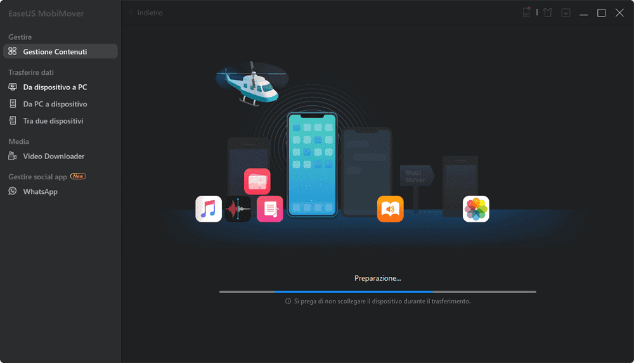Click the two-devices transfer icon
This screenshot has height=363, width=634.
pos(13,120)
